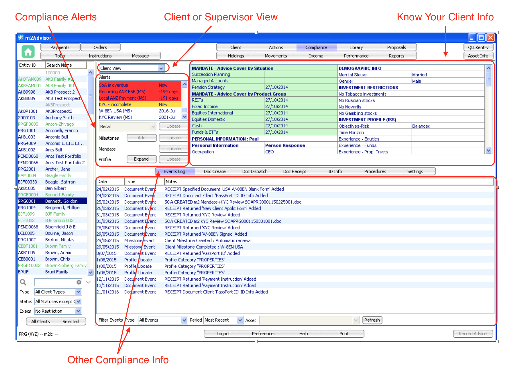The image size is (513, 377).
Task: Toggle the Selected clients button
Action: 71,322
